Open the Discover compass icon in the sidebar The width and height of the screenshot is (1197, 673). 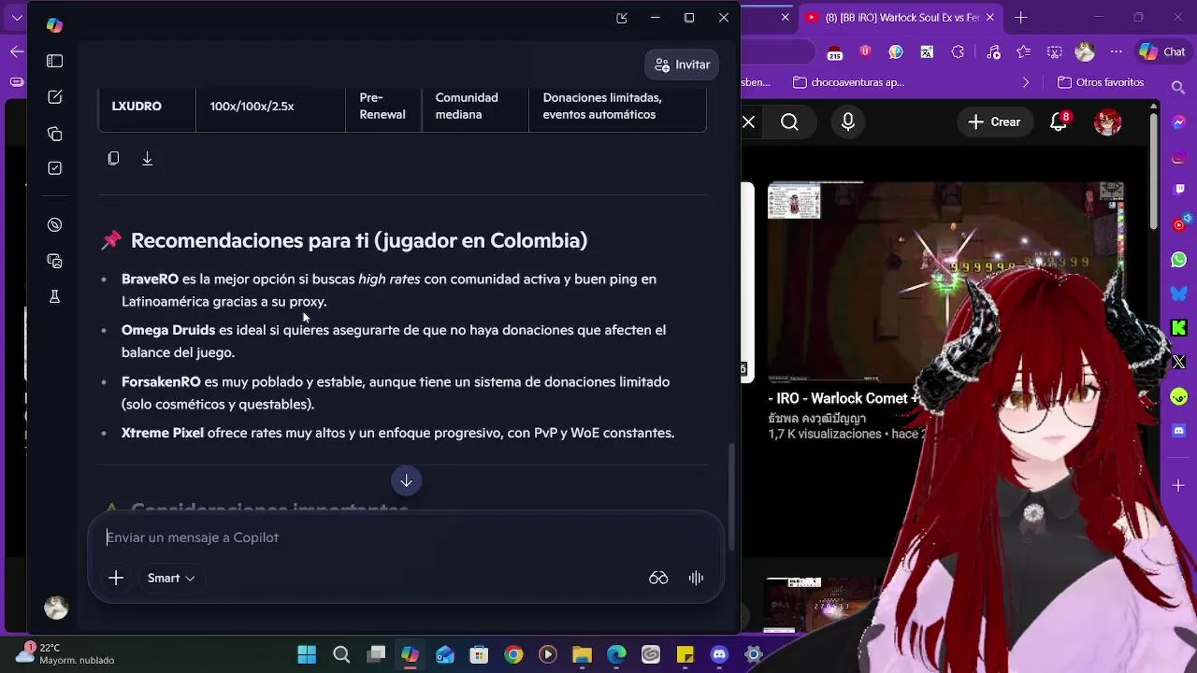click(54, 225)
